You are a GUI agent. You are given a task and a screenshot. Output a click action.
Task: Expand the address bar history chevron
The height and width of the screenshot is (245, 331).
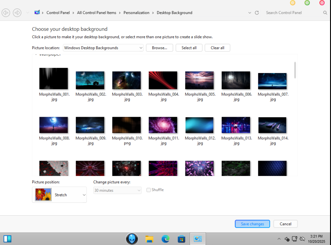point(250,13)
